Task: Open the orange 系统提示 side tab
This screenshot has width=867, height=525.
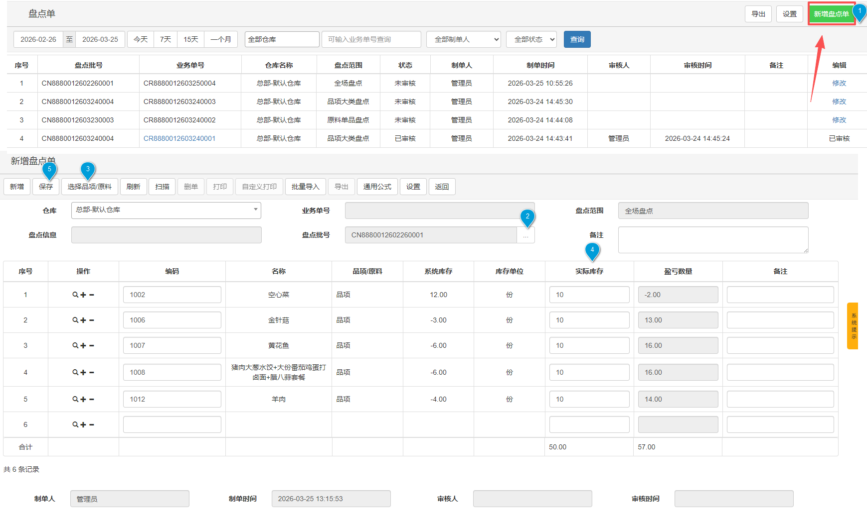Action: tap(853, 326)
